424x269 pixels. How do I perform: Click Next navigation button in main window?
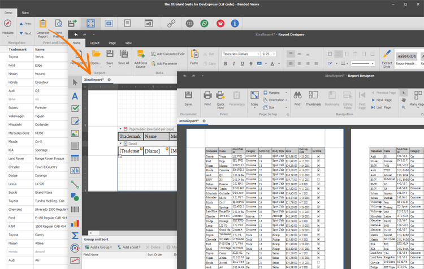point(25,33)
